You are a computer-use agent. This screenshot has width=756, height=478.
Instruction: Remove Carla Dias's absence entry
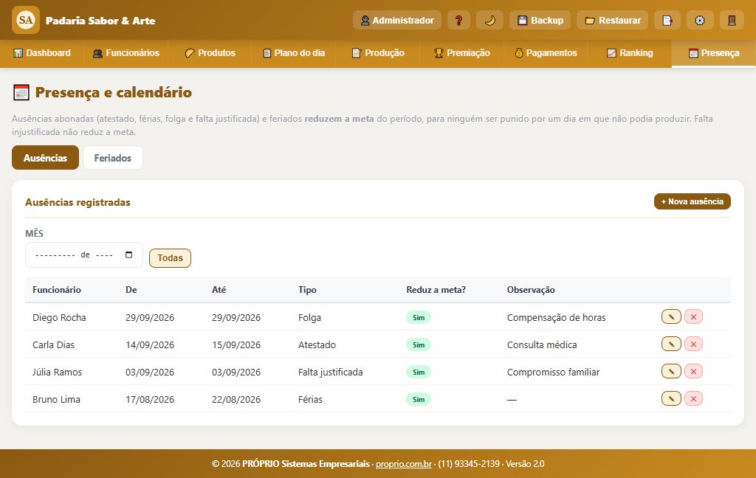[x=693, y=344]
